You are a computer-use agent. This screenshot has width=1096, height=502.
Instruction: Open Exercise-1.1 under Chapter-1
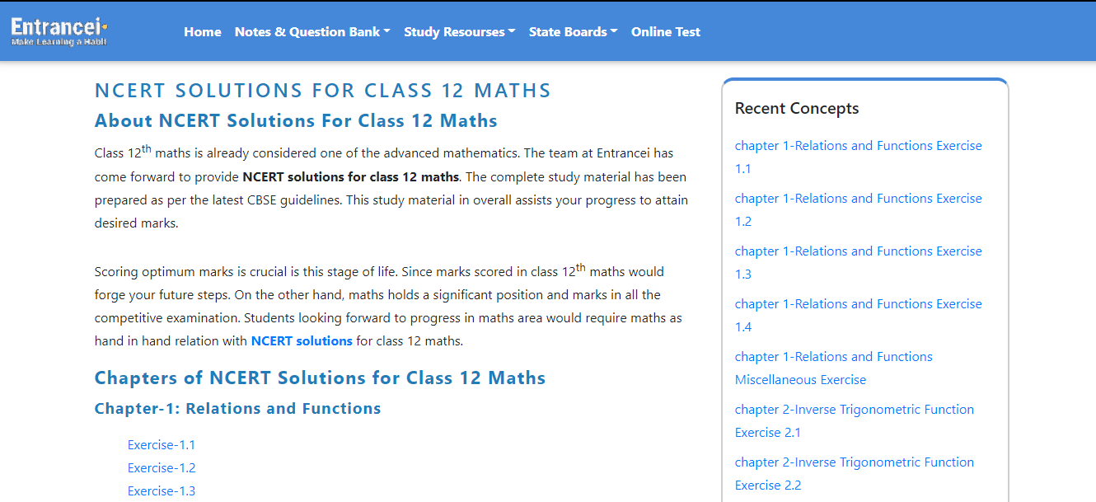(162, 444)
